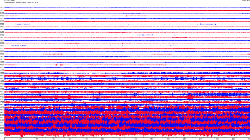250x140 pixels.
Task: Click the '19:30' time label
Action: point(2,112)
